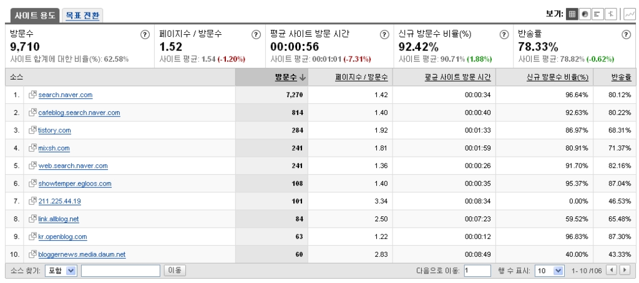Open the kr.openblog.com source link

click(x=62, y=237)
